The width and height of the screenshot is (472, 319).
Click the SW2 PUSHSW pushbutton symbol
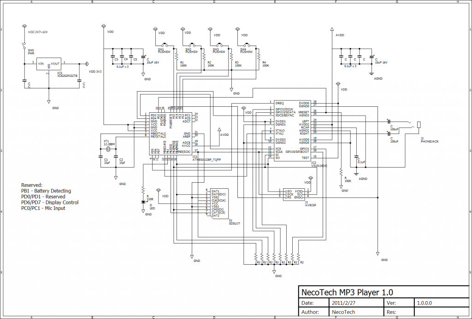coord(192,46)
